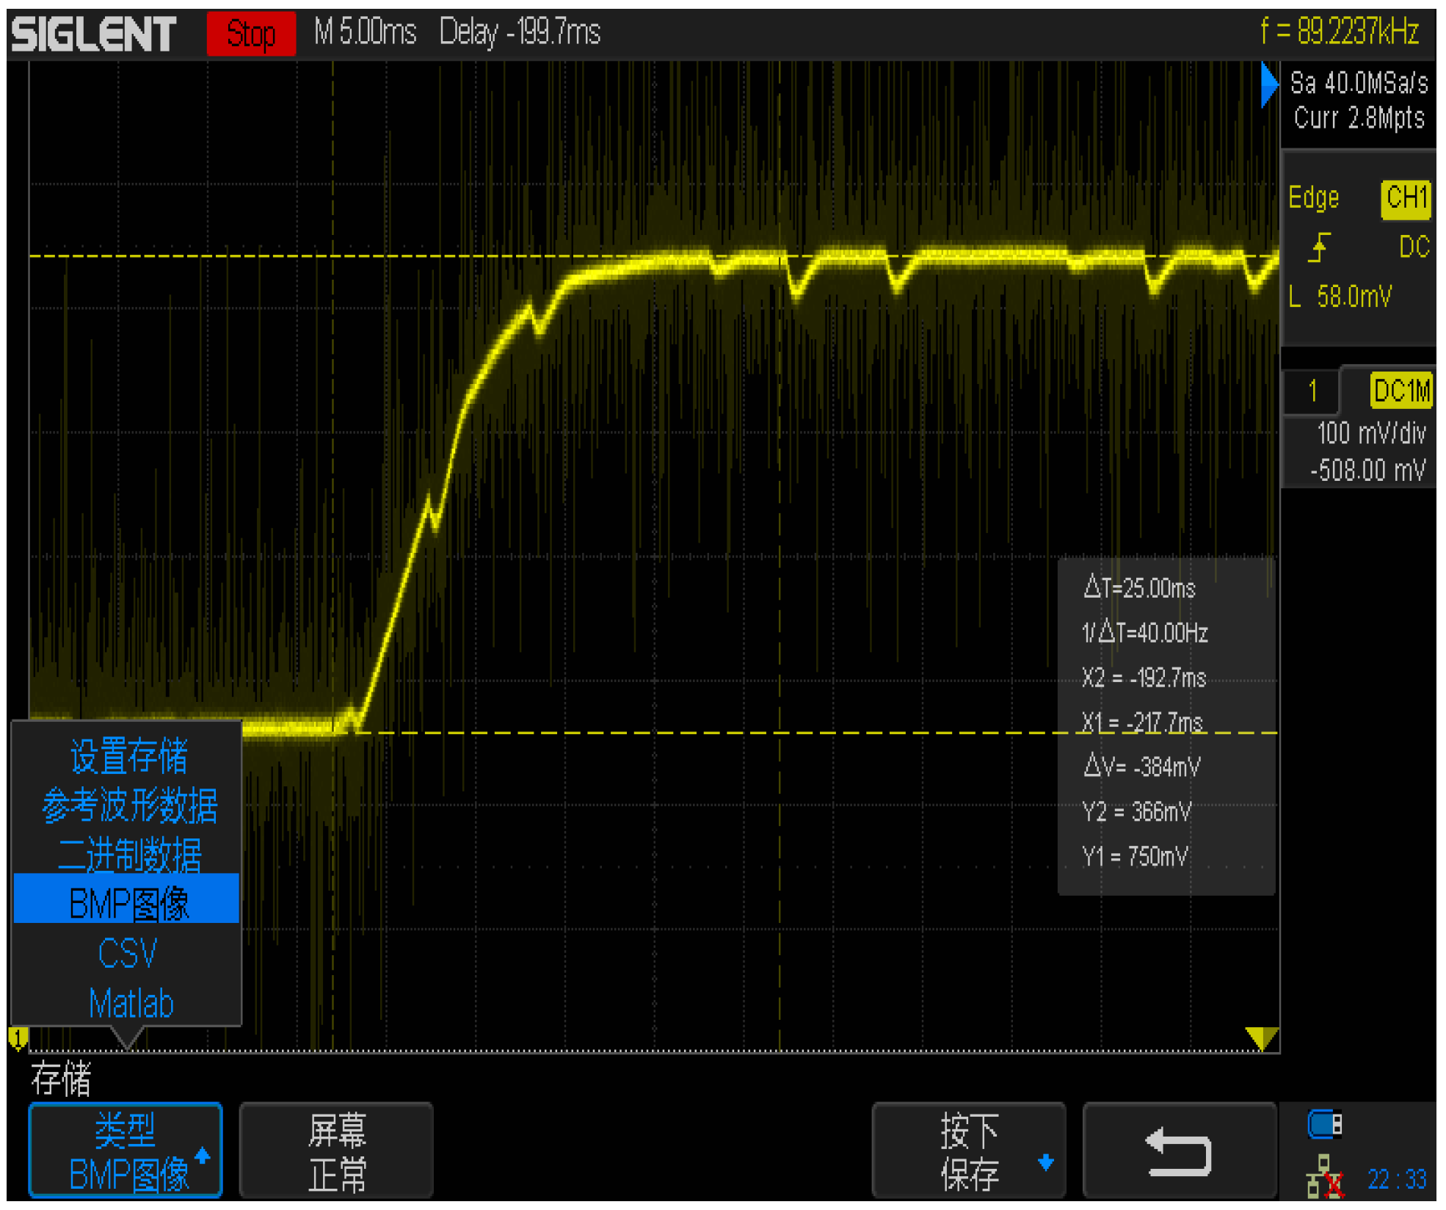Screen dimensions: 1446x1210
Task: Toggle the channel 1 number box
Action: pyautogui.click(x=1312, y=391)
